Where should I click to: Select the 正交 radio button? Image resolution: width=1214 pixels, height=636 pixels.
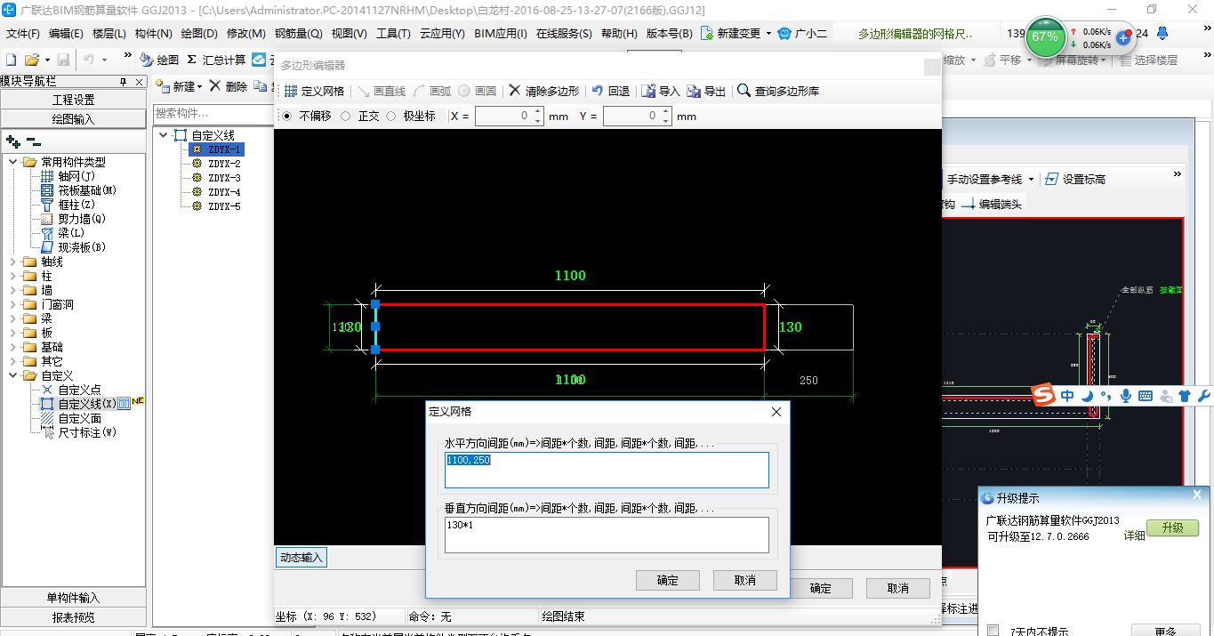[346, 117]
